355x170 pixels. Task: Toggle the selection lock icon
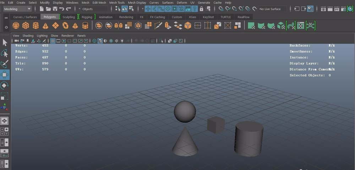202,9
